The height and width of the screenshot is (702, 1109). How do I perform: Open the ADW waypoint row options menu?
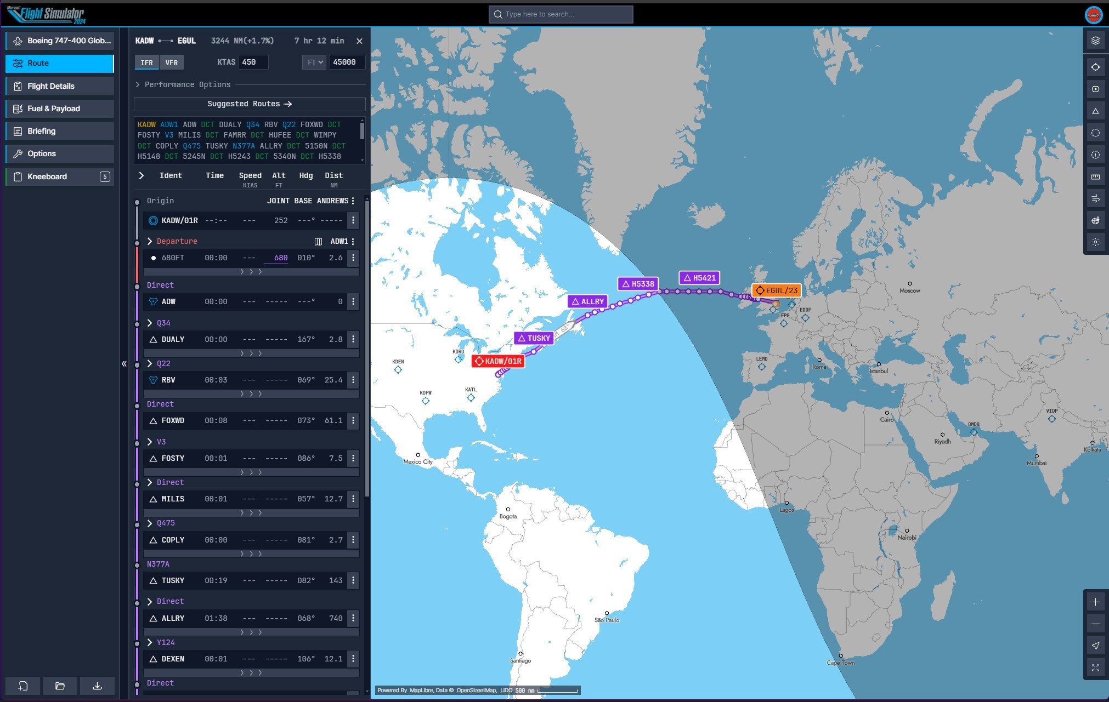click(x=353, y=301)
